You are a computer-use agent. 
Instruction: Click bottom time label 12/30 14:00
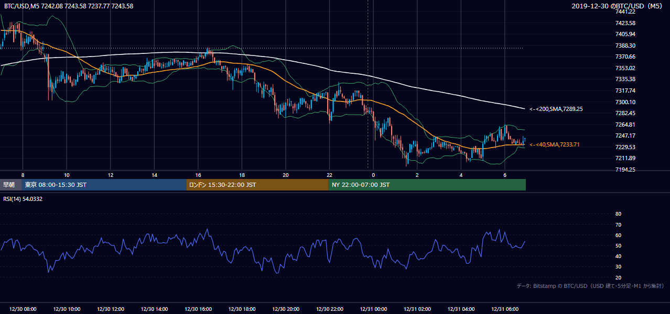(x=154, y=309)
